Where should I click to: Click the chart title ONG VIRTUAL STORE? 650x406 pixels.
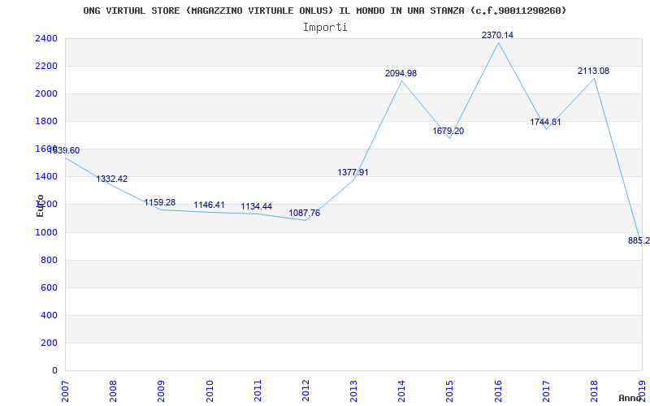click(325, 11)
